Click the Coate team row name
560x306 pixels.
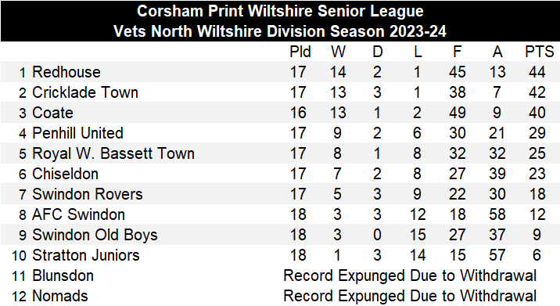pos(53,113)
